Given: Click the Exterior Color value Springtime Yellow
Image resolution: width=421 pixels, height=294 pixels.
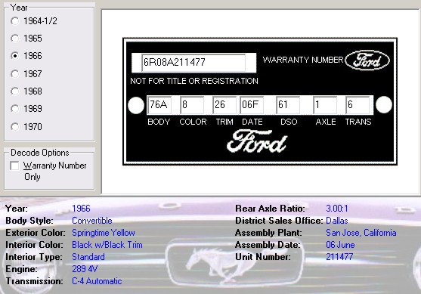Looking at the screenshot, I should coord(104,233).
